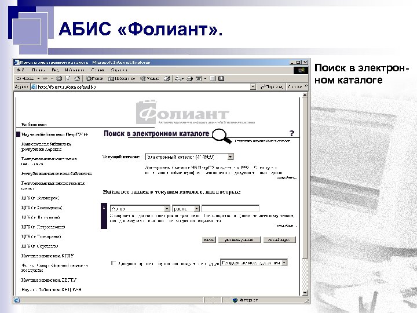Expand the Links (Ссылки) toolbar chevron
Screen dimensions: 417x313
[x=306, y=86]
